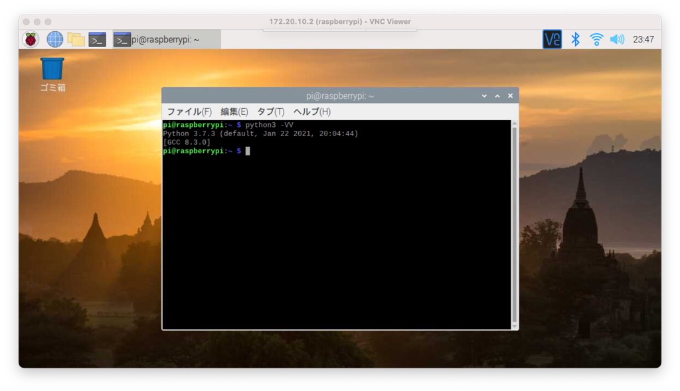This screenshot has height=391, width=680.
Task: Maximize the terminal with up chevron
Action: [x=497, y=96]
